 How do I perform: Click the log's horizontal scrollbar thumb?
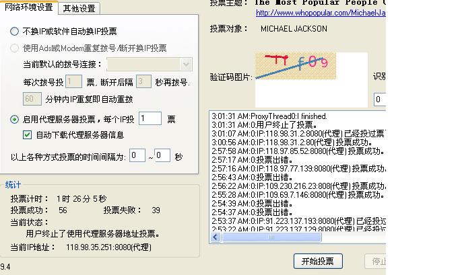(x=272, y=237)
